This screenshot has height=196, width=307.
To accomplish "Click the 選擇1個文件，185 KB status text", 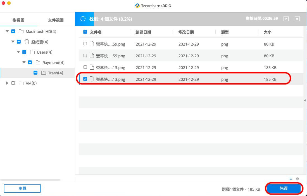I will tap(241, 189).
